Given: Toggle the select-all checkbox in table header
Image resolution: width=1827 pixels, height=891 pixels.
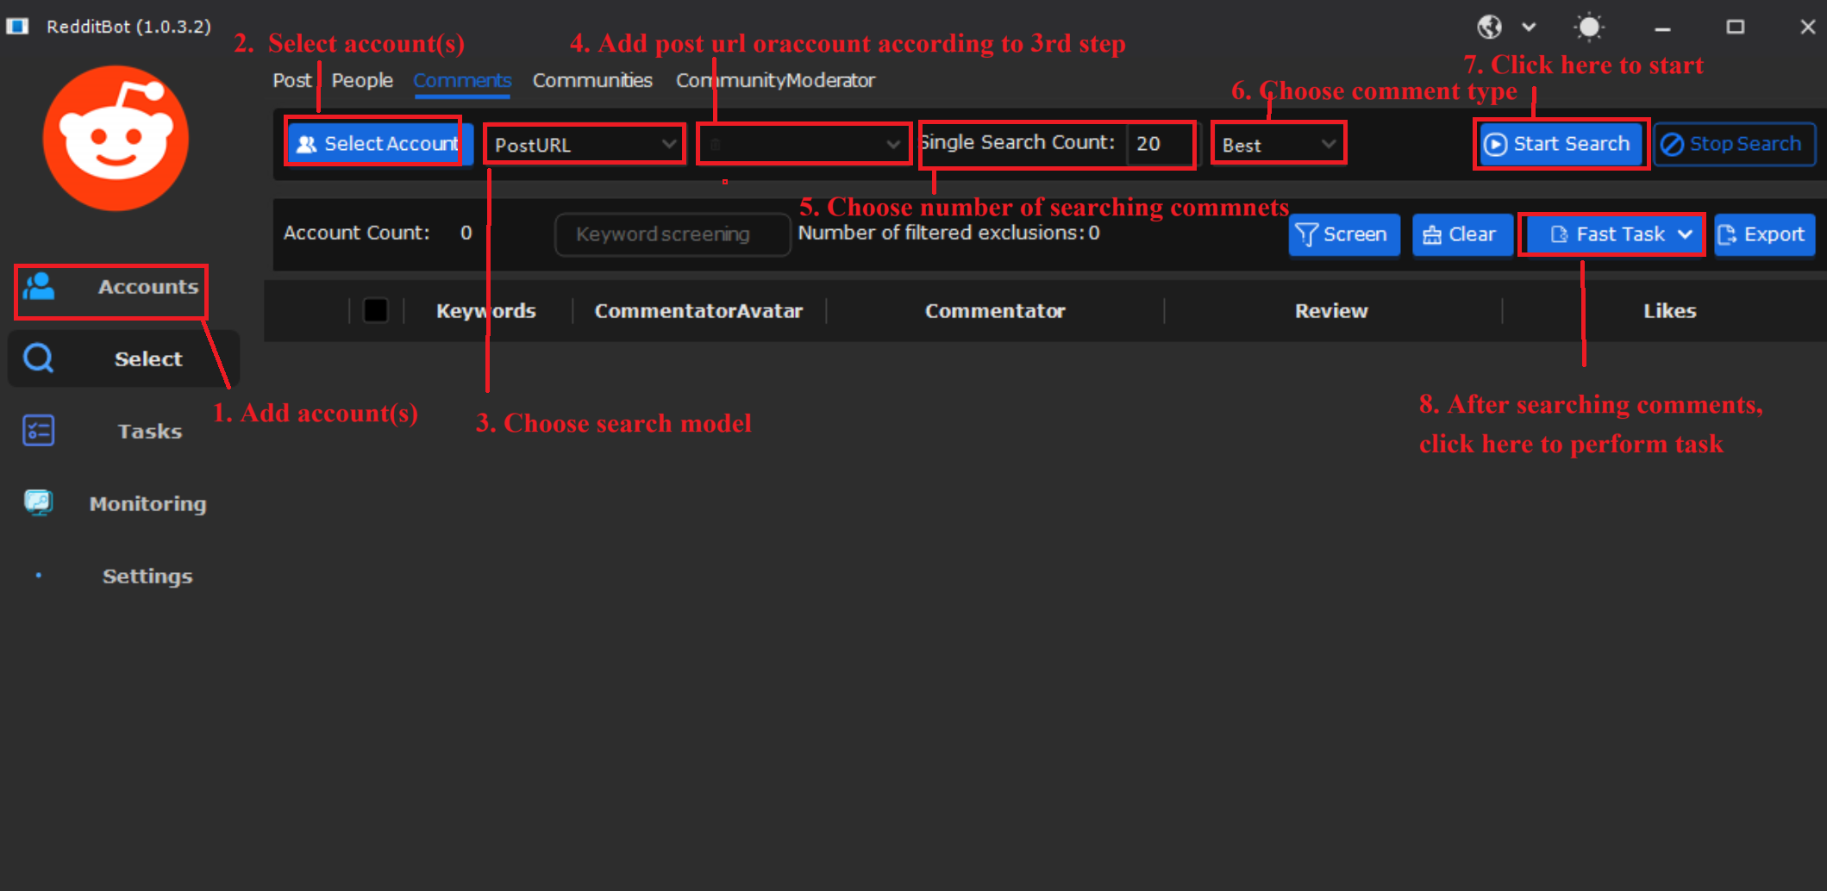Looking at the screenshot, I should [x=376, y=310].
